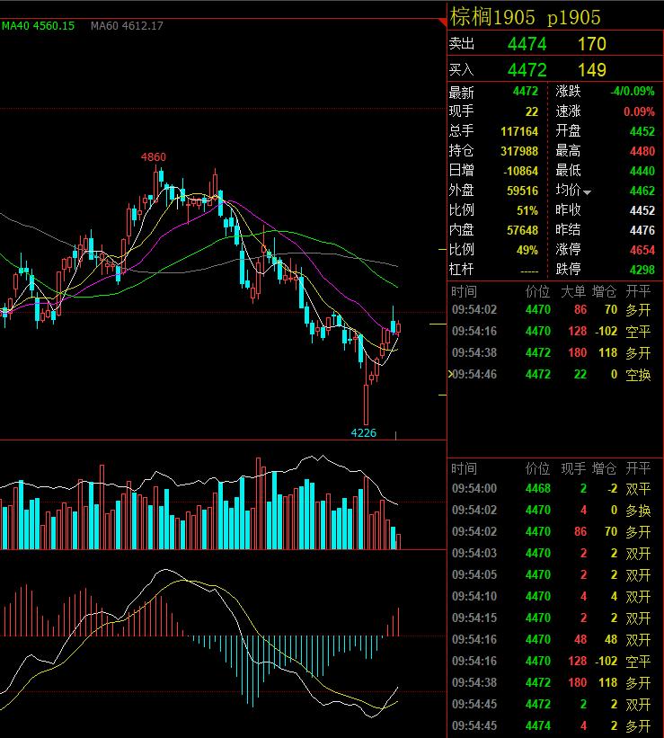664x738 pixels.
Task: Click the 卖出 price 4474
Action: click(x=527, y=44)
